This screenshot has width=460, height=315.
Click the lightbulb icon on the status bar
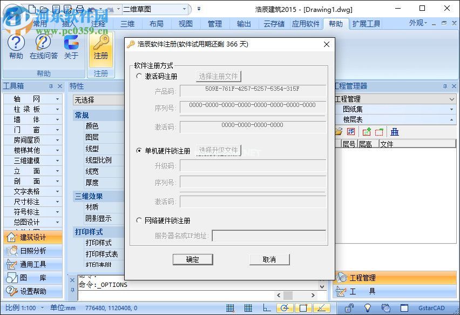(368, 307)
